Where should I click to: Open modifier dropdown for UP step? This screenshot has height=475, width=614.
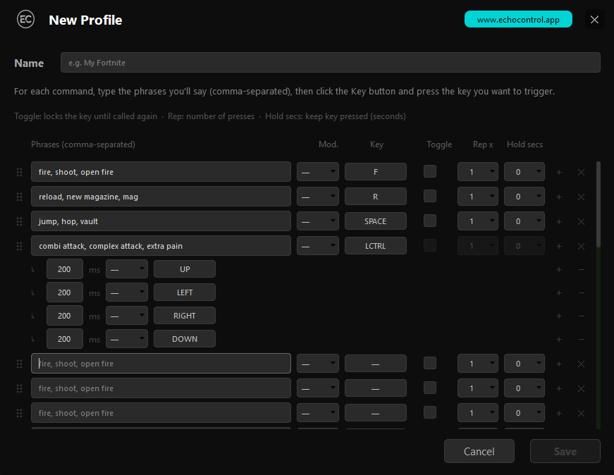pos(127,269)
